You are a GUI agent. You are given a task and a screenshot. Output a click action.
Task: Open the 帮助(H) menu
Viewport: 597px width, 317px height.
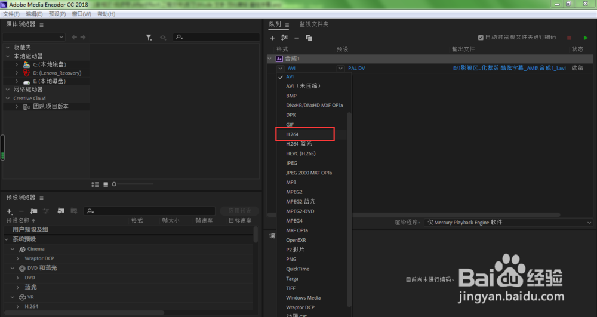click(x=106, y=14)
